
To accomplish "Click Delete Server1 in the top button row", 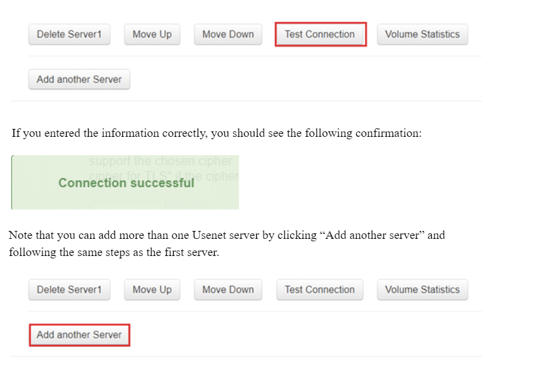I will point(69,34).
